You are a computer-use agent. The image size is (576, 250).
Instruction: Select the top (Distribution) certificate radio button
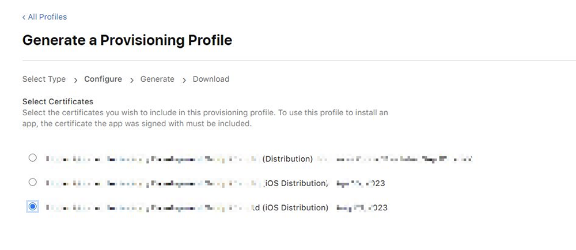pos(32,157)
